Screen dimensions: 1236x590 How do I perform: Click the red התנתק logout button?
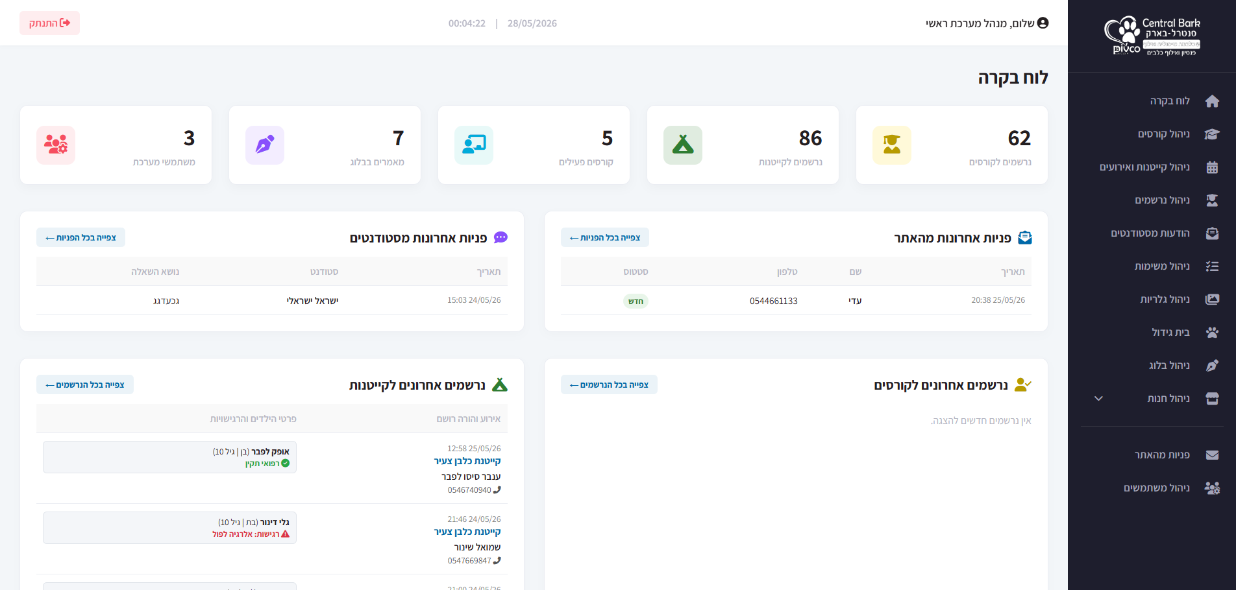pos(49,23)
